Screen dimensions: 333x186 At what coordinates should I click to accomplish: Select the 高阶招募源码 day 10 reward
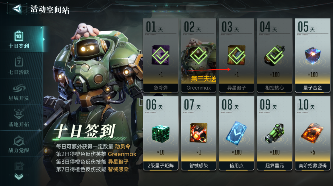[x=312, y=133]
